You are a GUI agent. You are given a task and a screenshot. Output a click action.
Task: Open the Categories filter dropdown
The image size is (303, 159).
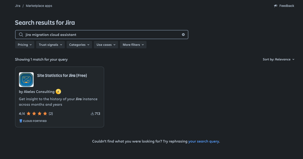pyautogui.click(x=79, y=45)
